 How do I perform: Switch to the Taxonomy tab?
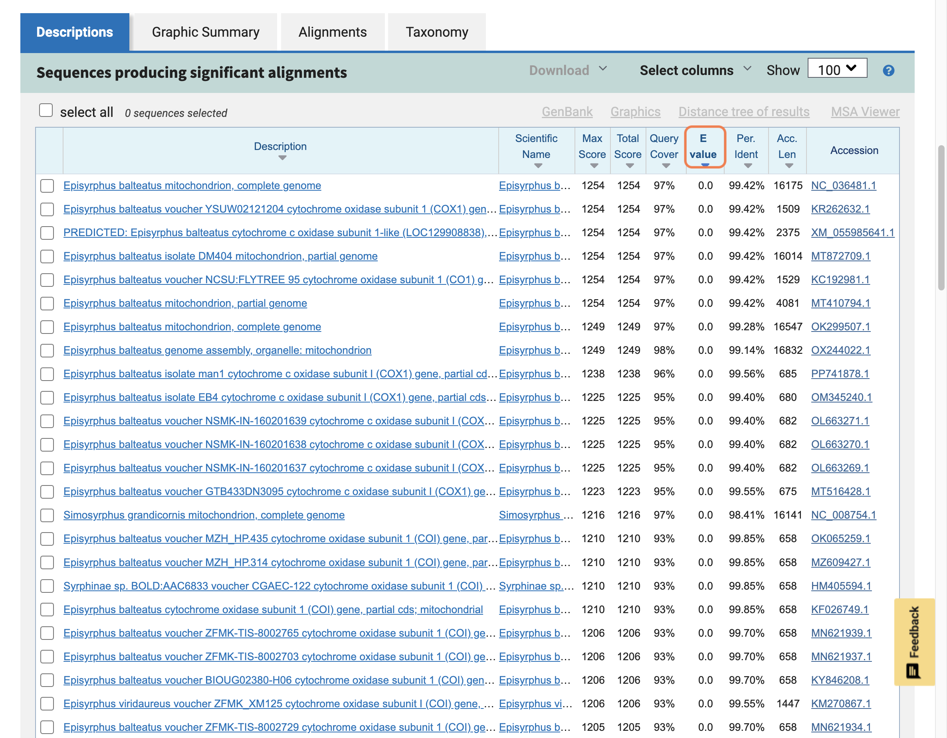tap(437, 32)
